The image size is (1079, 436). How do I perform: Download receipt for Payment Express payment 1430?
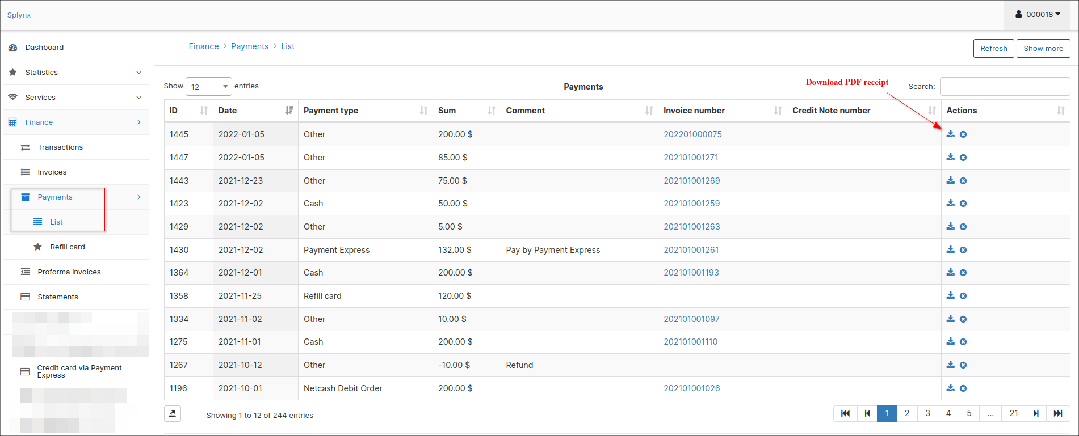pyautogui.click(x=950, y=250)
